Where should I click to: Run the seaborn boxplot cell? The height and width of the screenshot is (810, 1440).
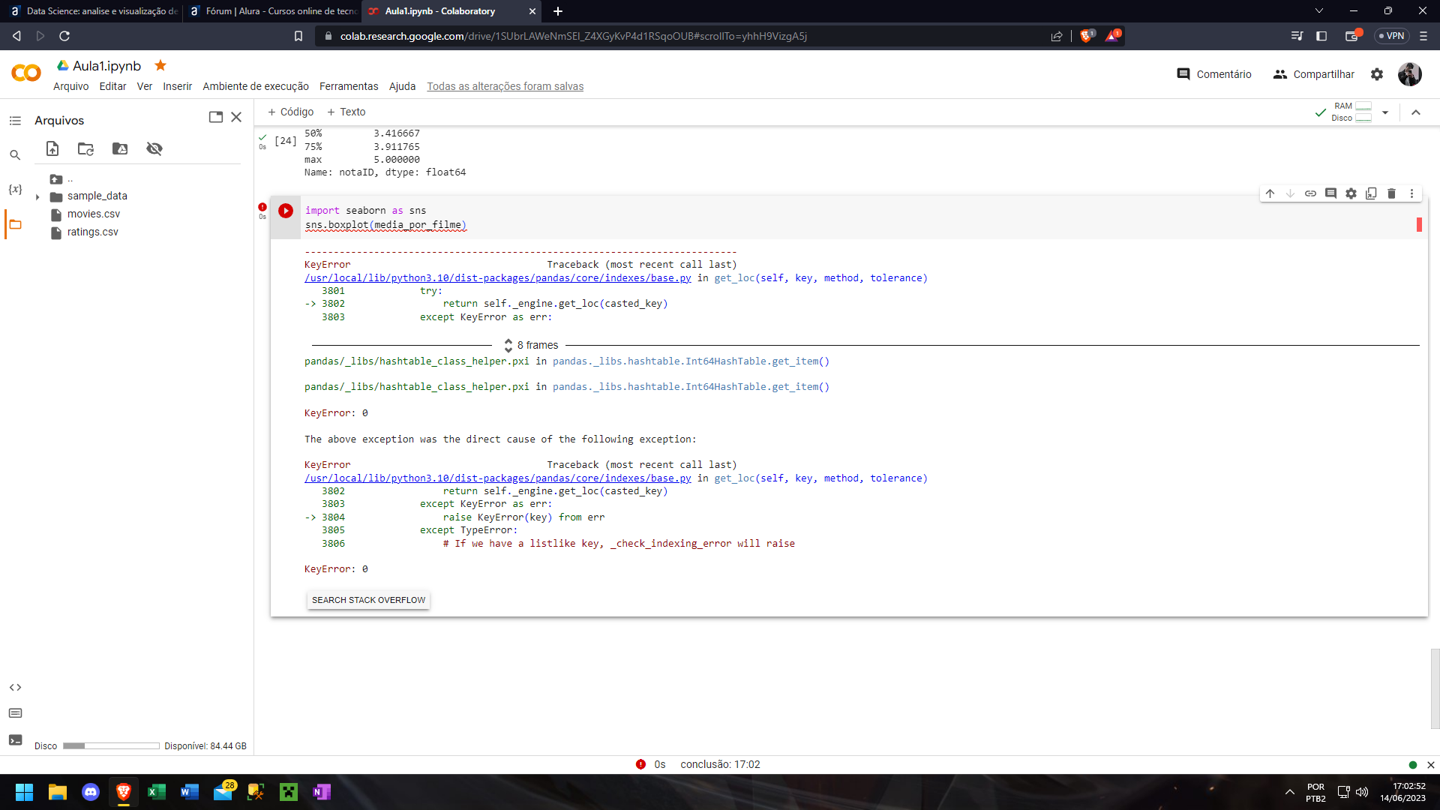286,211
